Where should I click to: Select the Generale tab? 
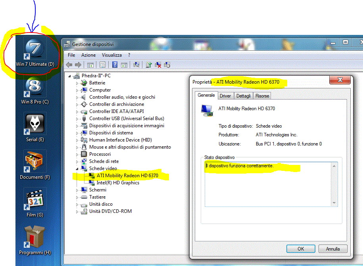coord(206,95)
